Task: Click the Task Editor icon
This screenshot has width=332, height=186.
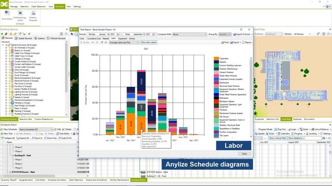Action: pyautogui.click(x=58, y=134)
